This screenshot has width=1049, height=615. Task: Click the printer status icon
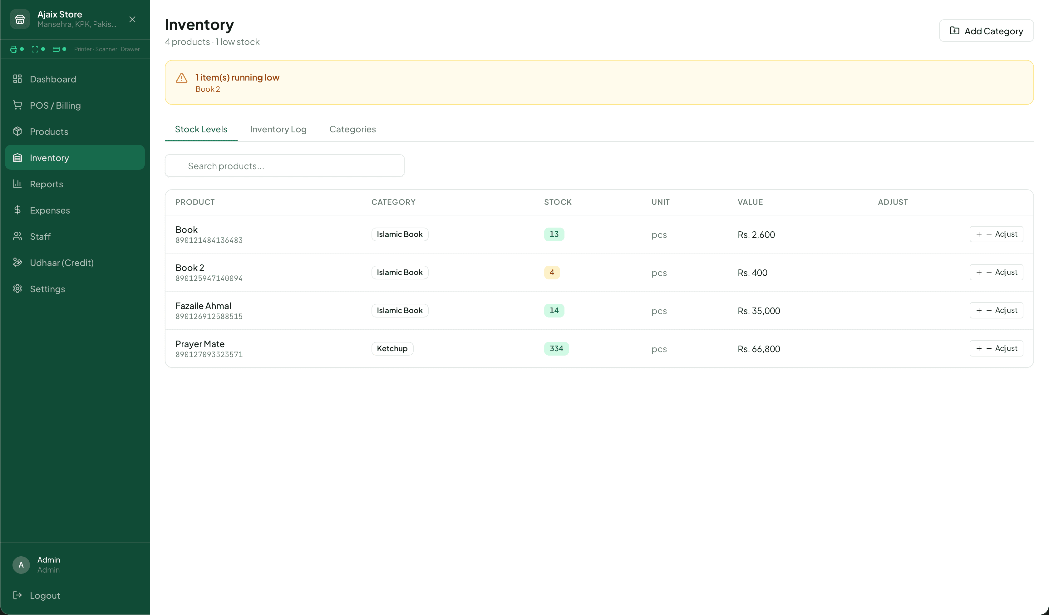[14, 49]
